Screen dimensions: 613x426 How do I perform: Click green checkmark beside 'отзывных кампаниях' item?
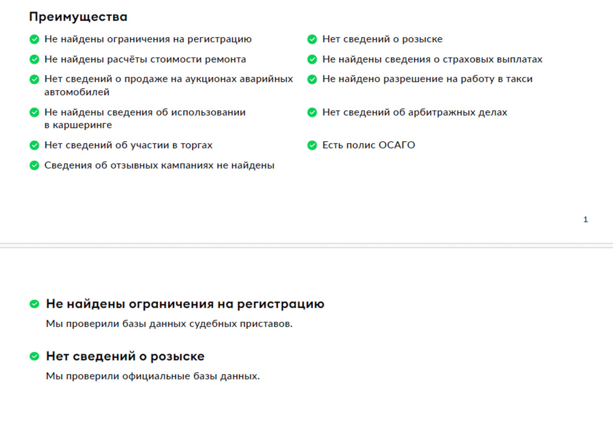click(x=34, y=166)
